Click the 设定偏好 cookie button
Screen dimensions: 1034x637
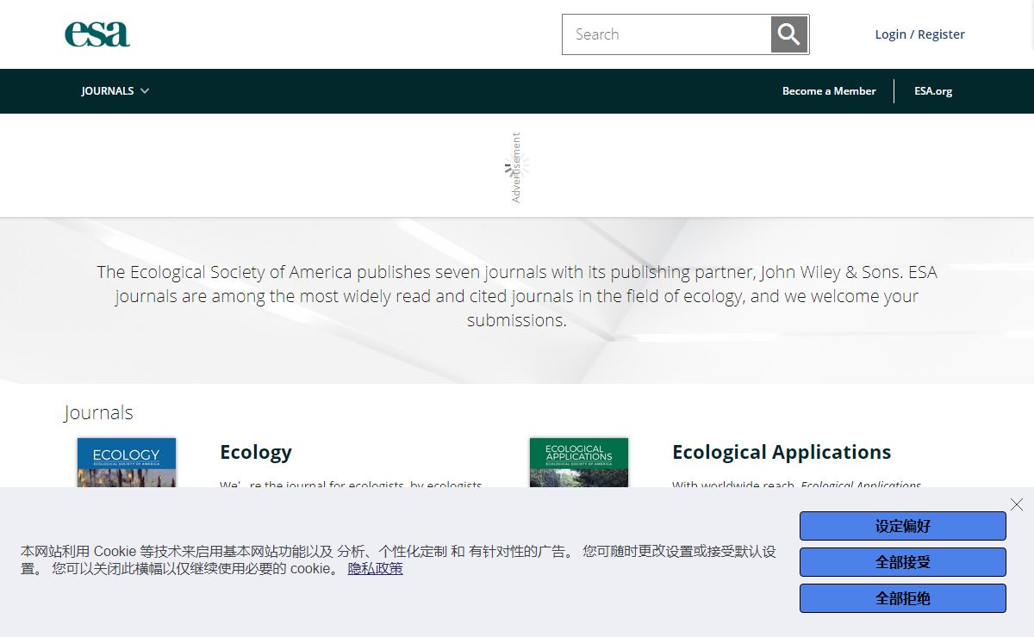[x=903, y=526]
